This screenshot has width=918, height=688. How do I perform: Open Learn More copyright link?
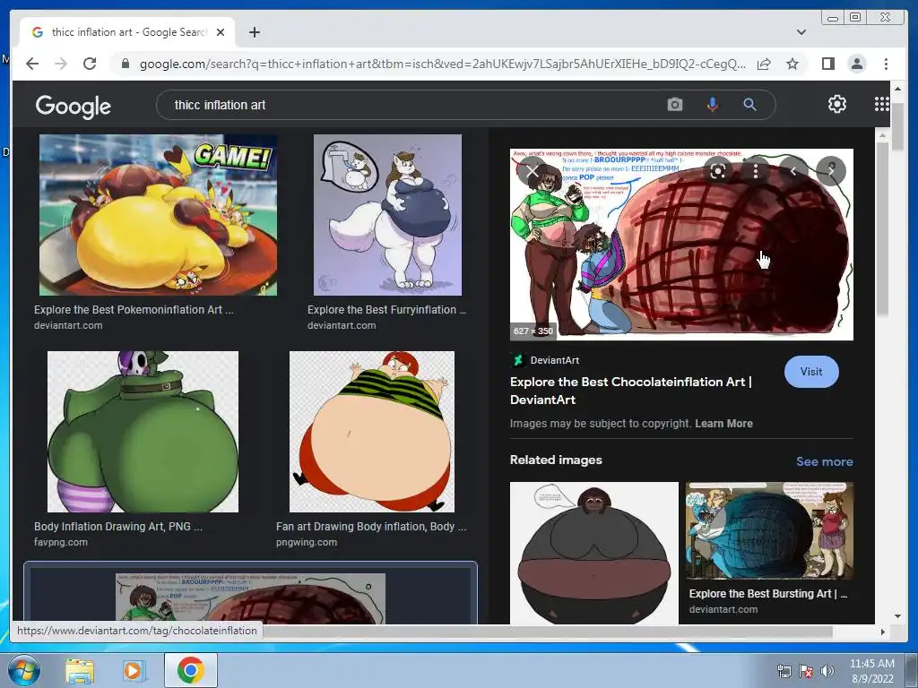[x=723, y=424]
